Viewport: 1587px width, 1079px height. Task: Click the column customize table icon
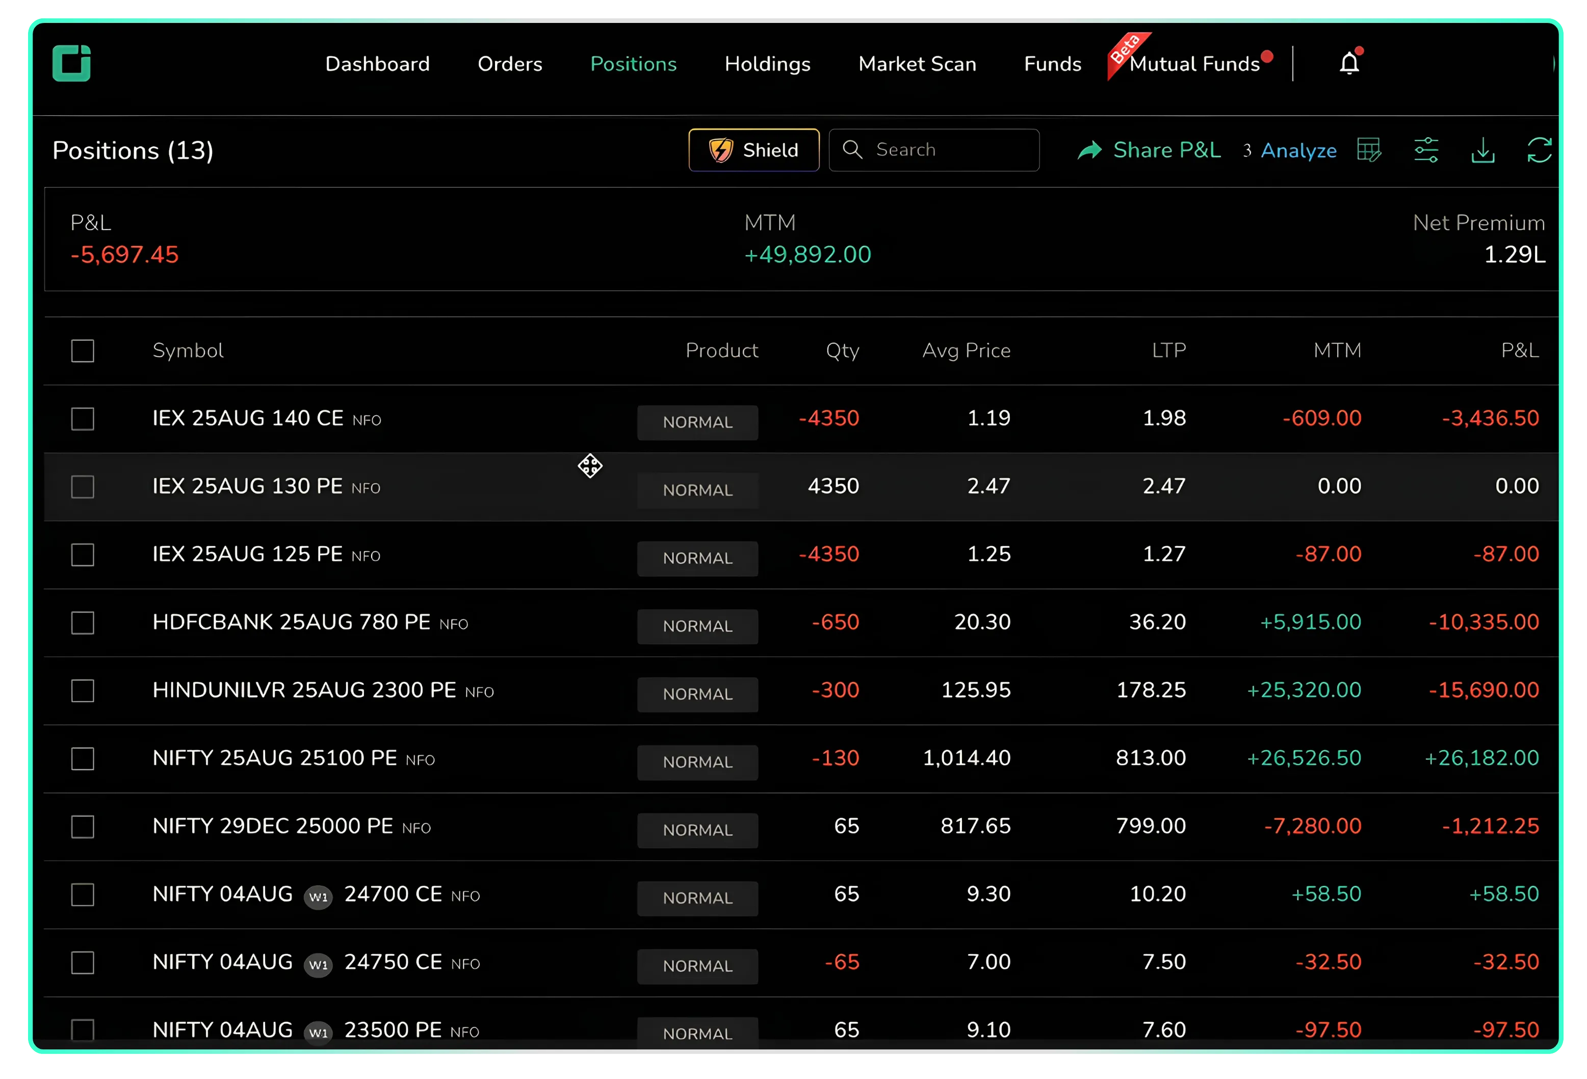coord(1369,149)
